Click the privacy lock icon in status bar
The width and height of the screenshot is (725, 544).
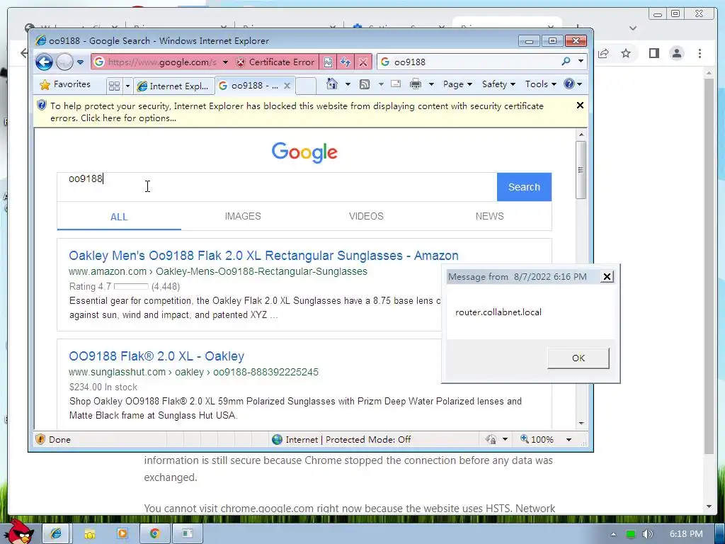(x=491, y=439)
